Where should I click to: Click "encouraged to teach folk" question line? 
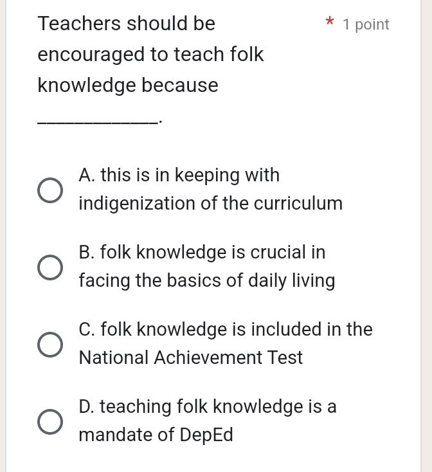pyautogui.click(x=150, y=55)
